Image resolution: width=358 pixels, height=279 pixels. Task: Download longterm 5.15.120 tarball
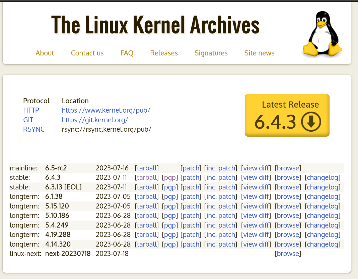pos(147,206)
